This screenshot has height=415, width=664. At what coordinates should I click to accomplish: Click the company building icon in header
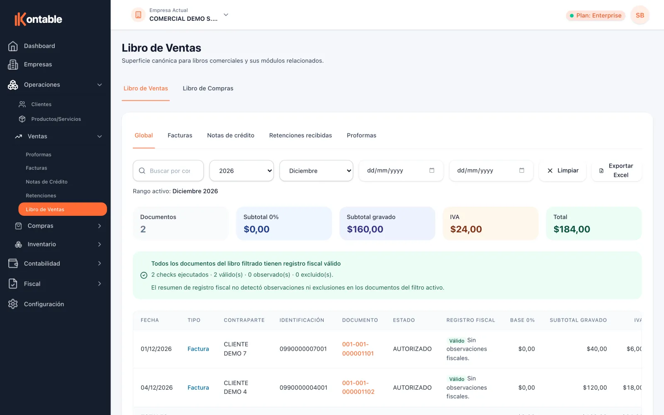pyautogui.click(x=138, y=15)
